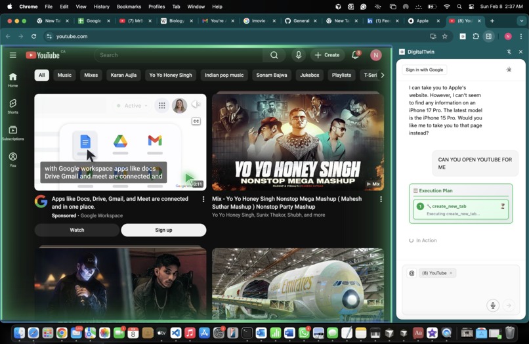
Task: Select the Yo Yo Honey Singh chip
Action: [x=171, y=75]
